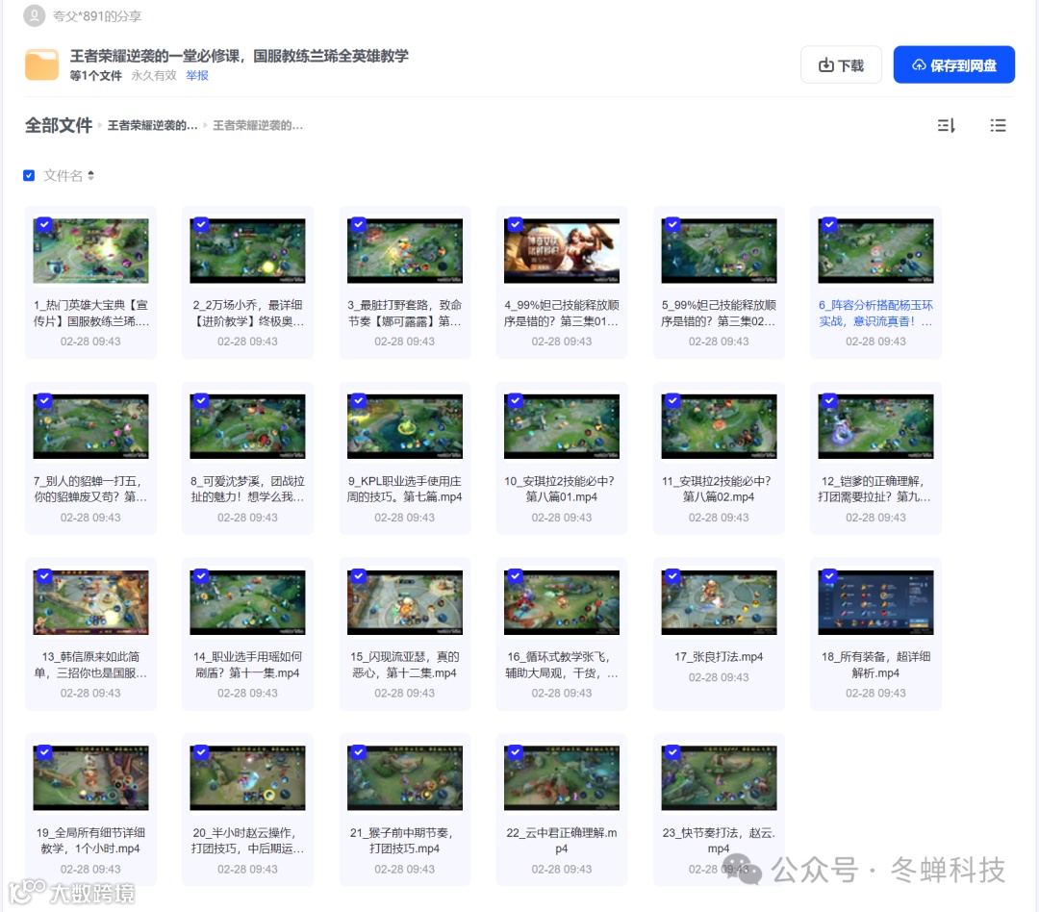Click 保存到网盘 save to cloud button
Image resolution: width=1039 pixels, height=912 pixels.
pos(953,65)
